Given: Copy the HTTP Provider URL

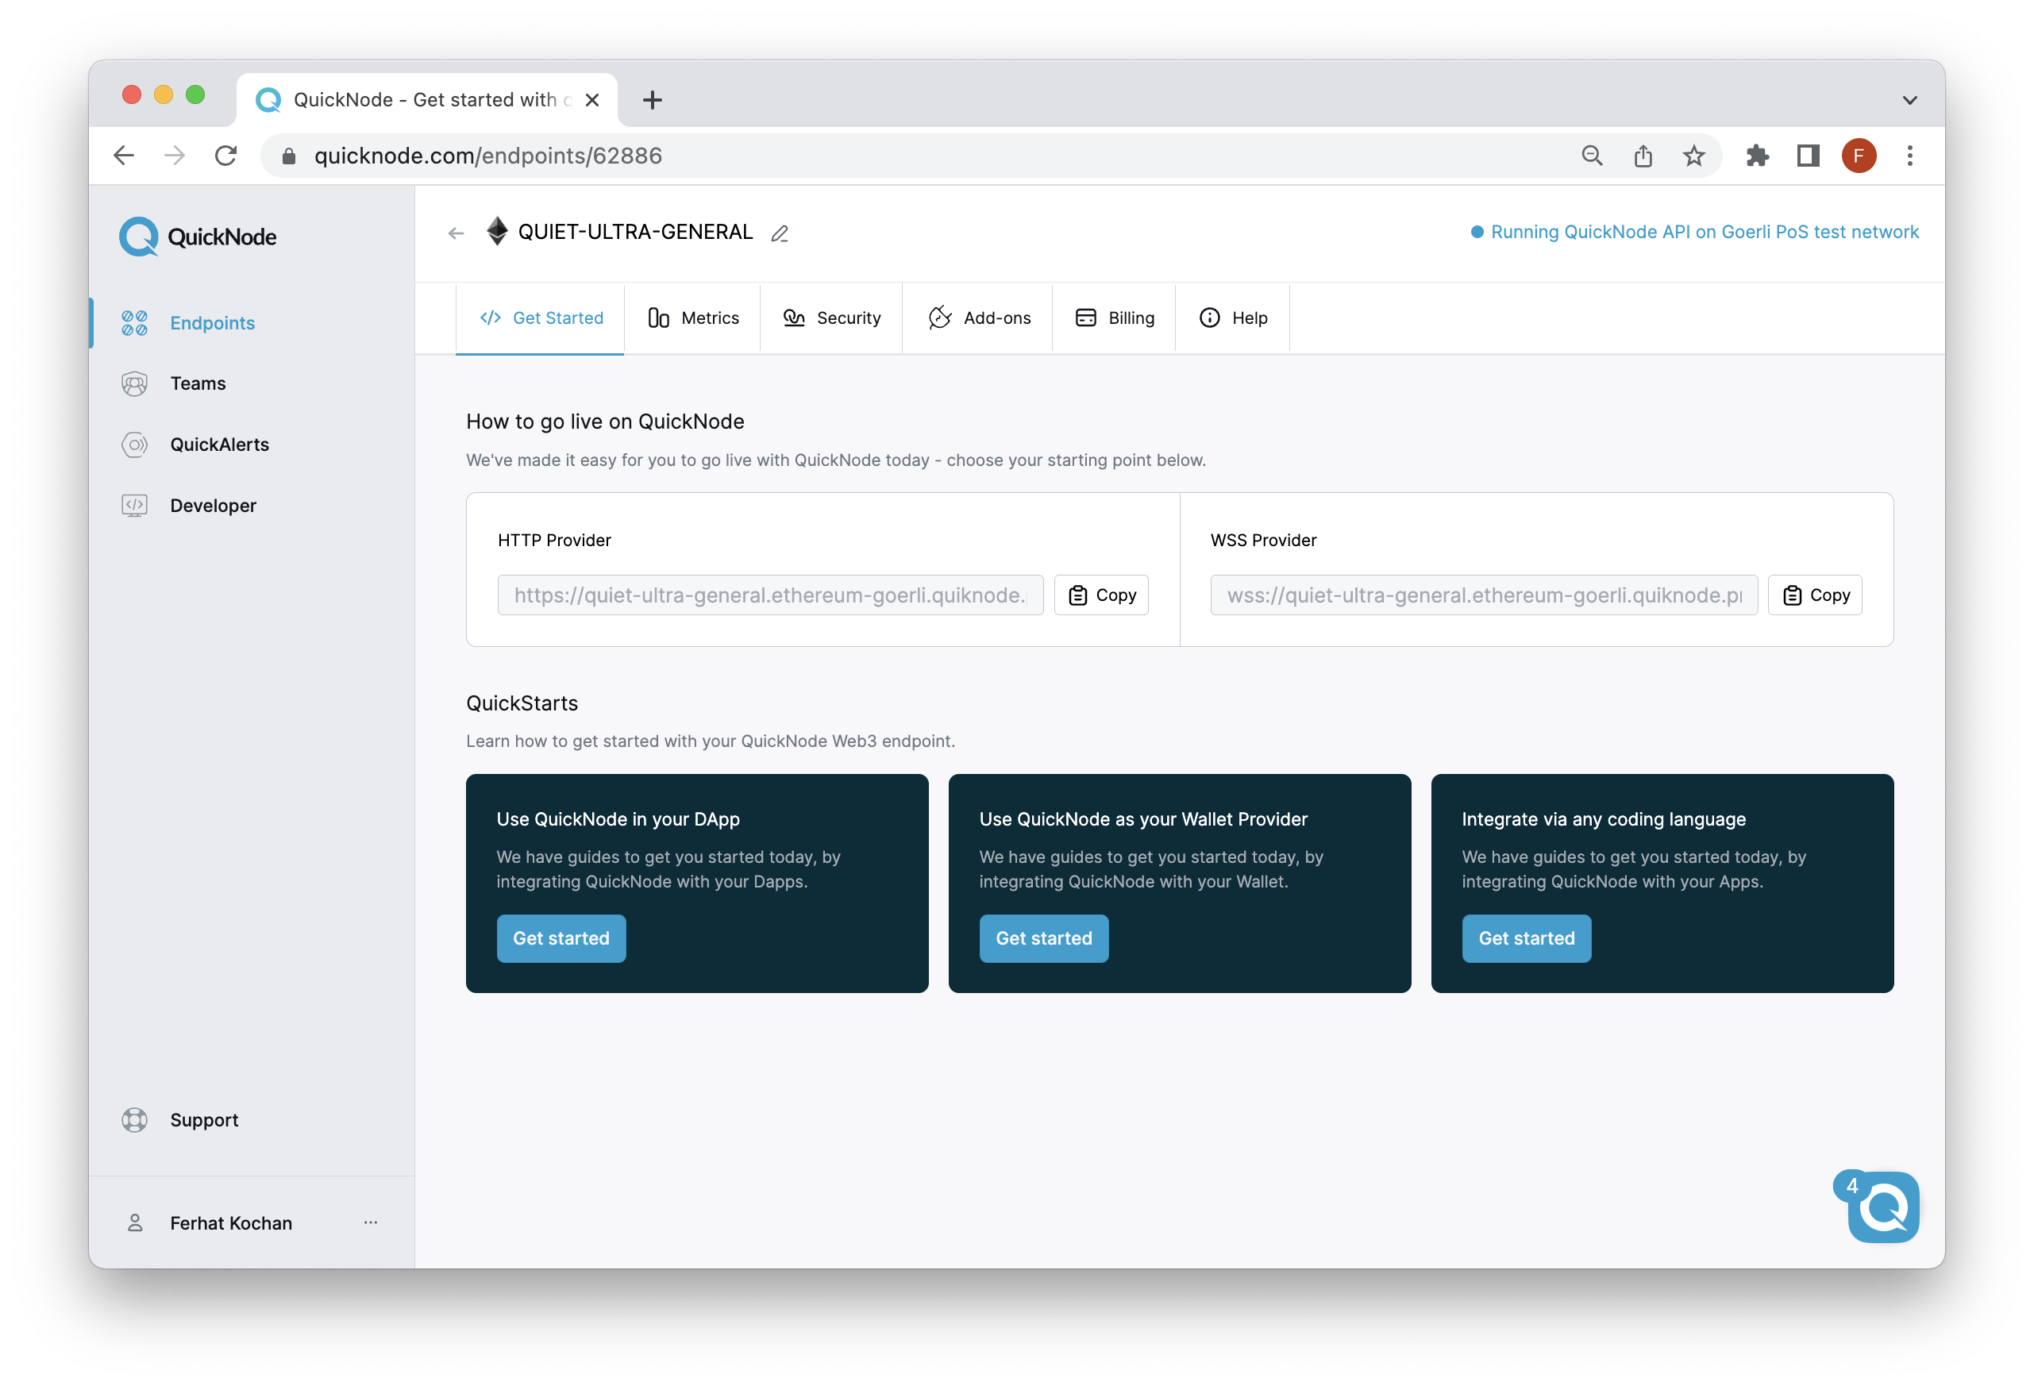Looking at the screenshot, I should [1101, 595].
